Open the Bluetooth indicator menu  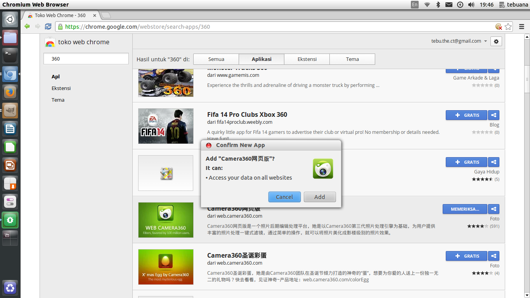438,5
